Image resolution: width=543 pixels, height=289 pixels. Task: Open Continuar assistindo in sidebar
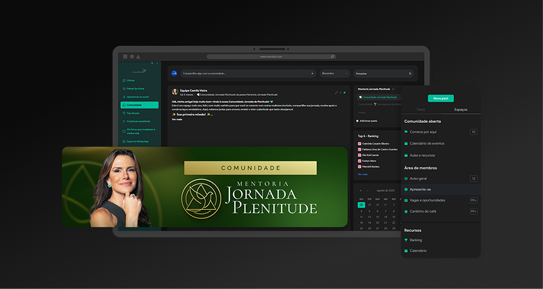139,121
